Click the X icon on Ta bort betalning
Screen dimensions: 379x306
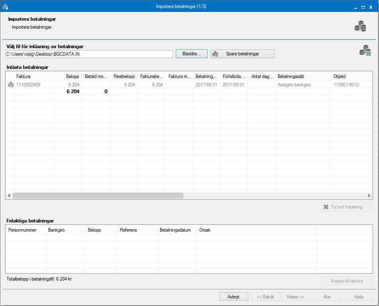(x=326, y=207)
